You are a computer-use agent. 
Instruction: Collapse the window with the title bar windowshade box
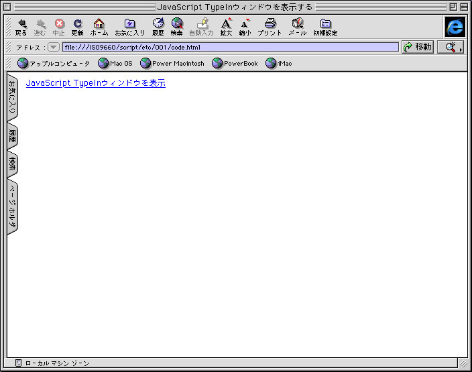pos(463,7)
